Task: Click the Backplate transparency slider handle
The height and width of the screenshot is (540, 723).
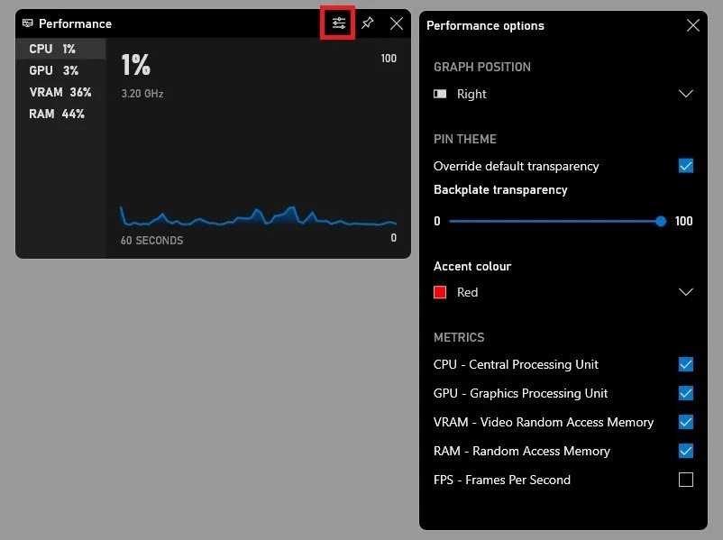Action: 660,221
